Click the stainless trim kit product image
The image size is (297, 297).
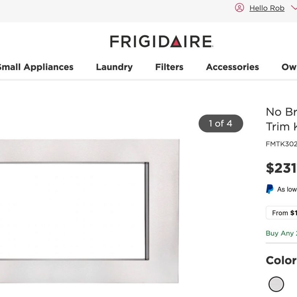(x=89, y=211)
